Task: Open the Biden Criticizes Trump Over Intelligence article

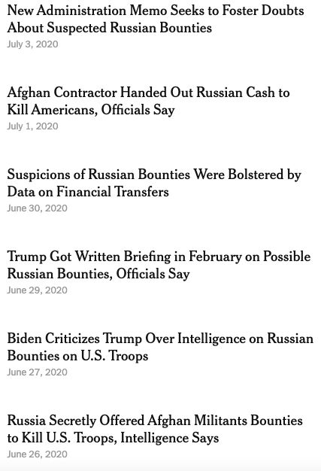Action: pyautogui.click(x=160, y=347)
